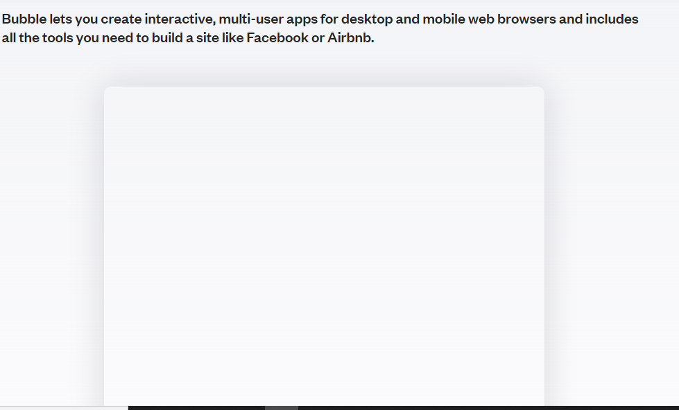Click the word "site" in the second line
Screen dimensions: 679x410
click(207, 37)
